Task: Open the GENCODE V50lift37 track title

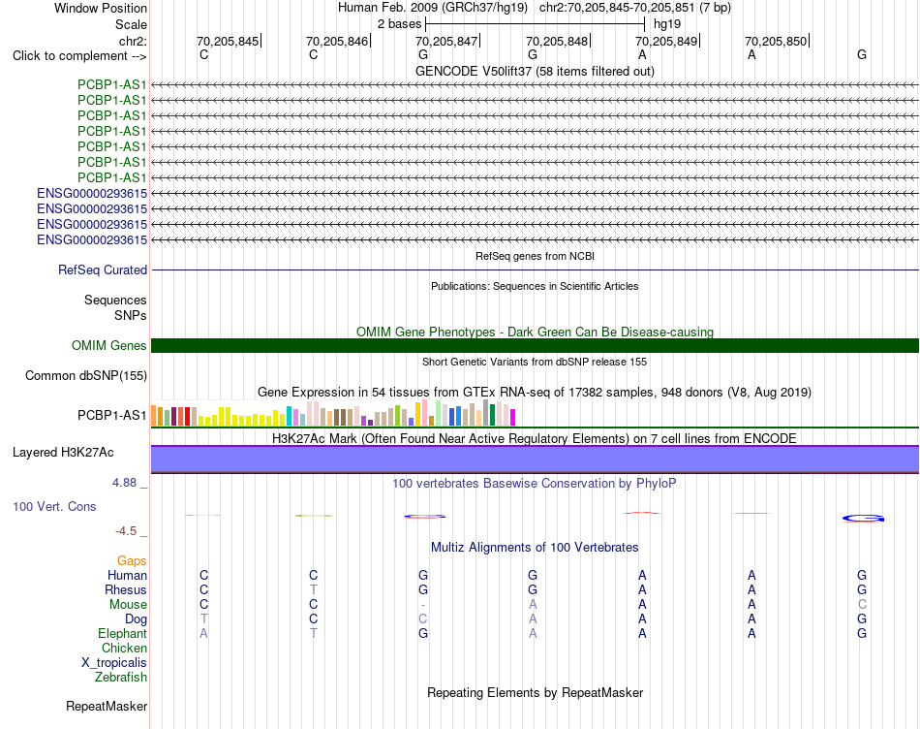Action: (535, 71)
